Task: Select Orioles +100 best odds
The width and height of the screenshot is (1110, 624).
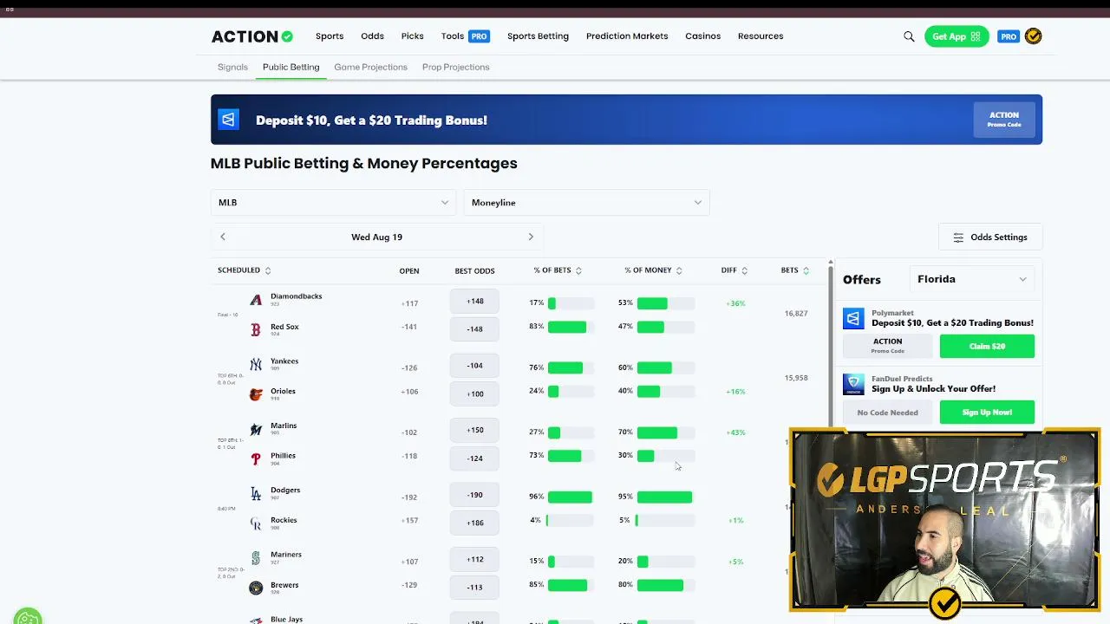Action: point(474,394)
